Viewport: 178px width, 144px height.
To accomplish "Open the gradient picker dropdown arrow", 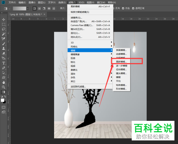I will click(x=27, y=9).
